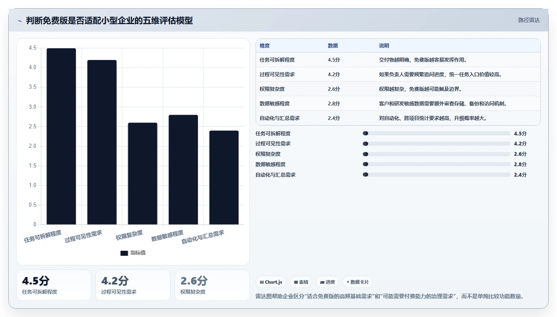Click the 数据 column header
The image size is (557, 317).
click(x=333, y=46)
